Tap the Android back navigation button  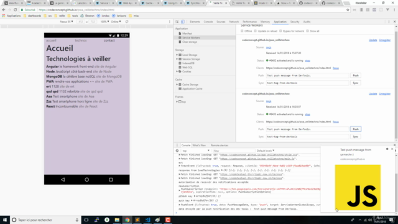63,180
